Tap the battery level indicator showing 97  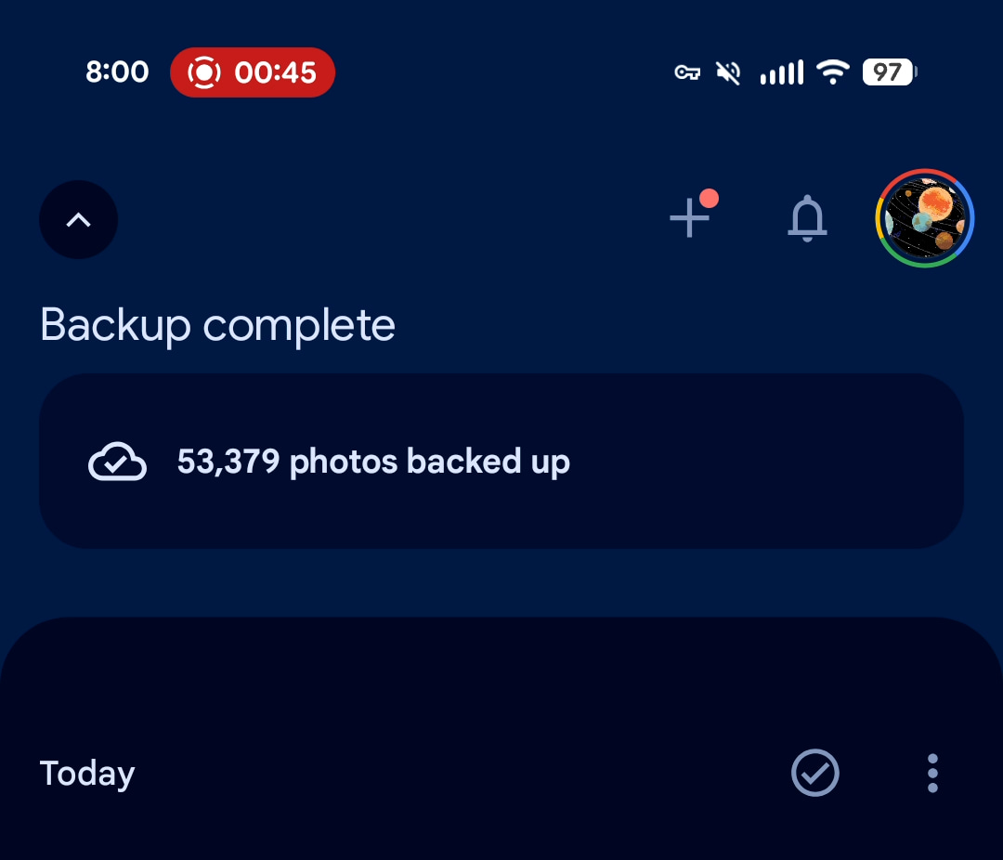[889, 72]
